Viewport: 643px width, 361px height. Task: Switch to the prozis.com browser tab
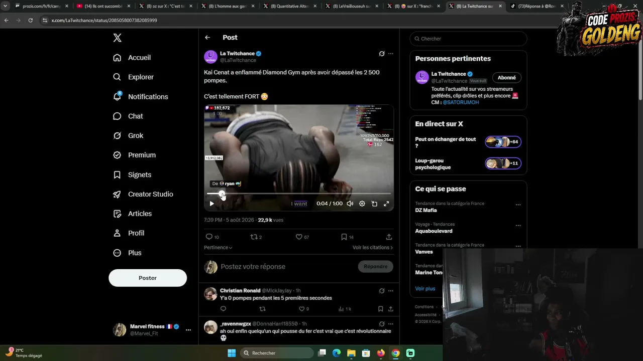(41, 6)
